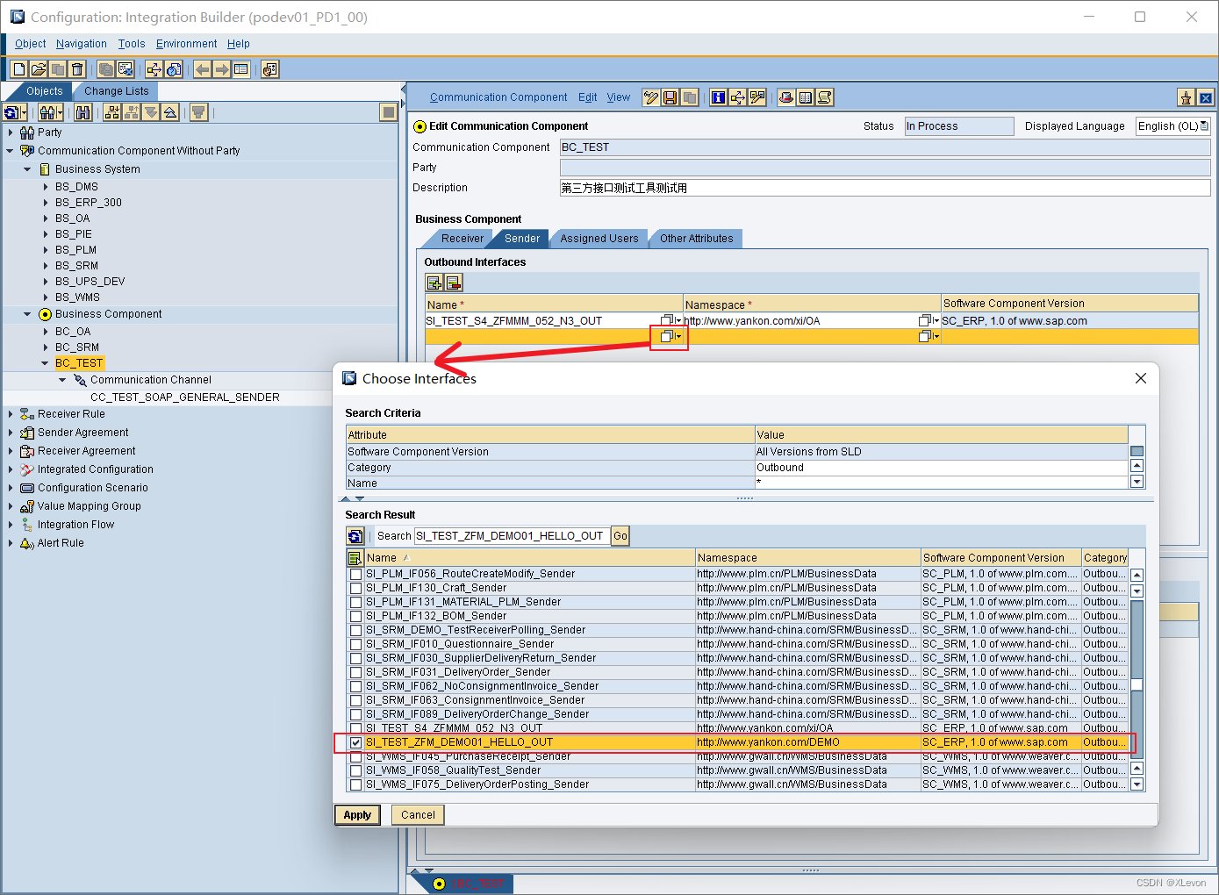This screenshot has height=895, width=1219.
Task: Switch to the Assigned Users tab
Action: (599, 239)
